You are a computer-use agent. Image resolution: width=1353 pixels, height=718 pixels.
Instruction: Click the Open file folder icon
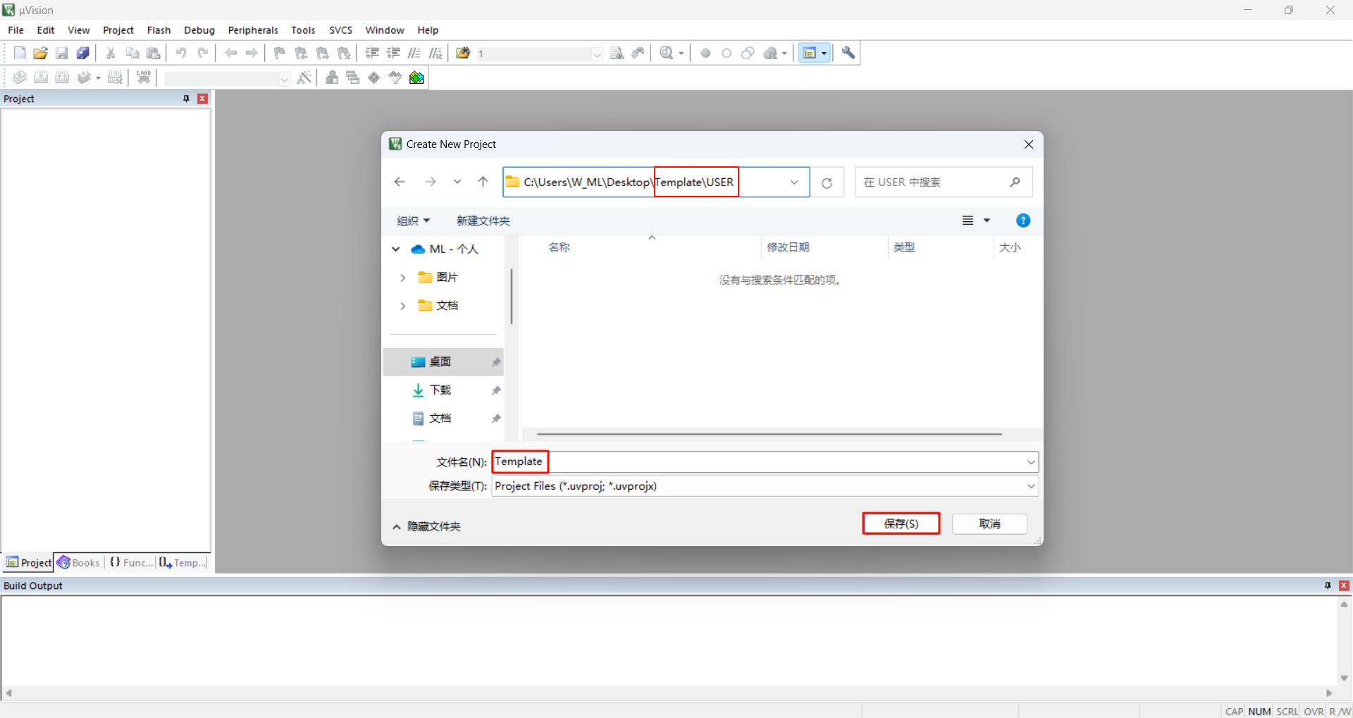pos(41,53)
